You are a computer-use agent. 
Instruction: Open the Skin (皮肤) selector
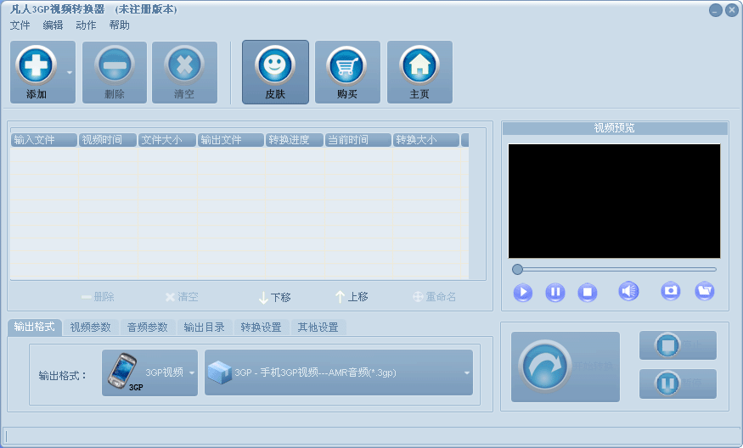click(275, 66)
